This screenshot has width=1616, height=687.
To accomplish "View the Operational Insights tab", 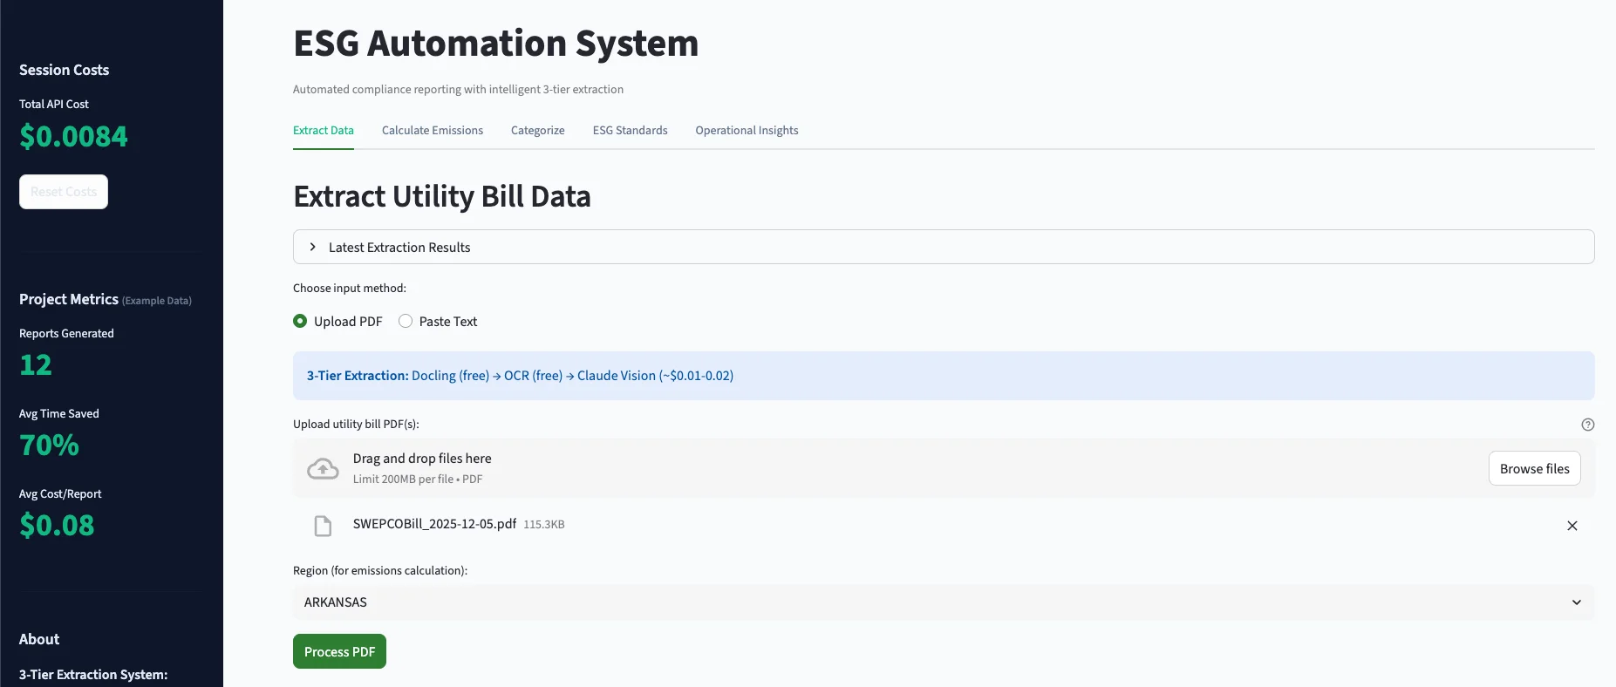I will click(x=747, y=131).
